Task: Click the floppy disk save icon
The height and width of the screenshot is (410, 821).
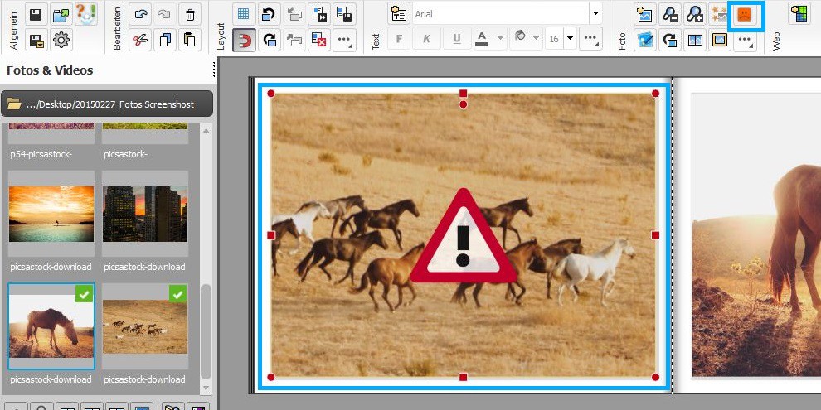Action: coord(36,14)
